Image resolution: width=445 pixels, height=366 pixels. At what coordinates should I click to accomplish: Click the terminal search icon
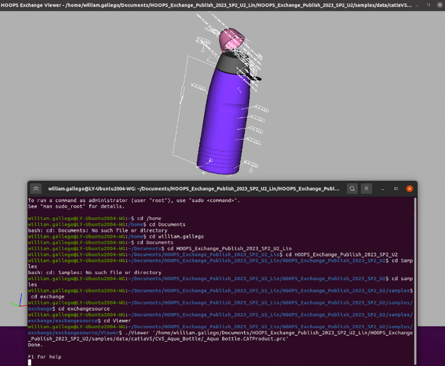pyautogui.click(x=352, y=189)
